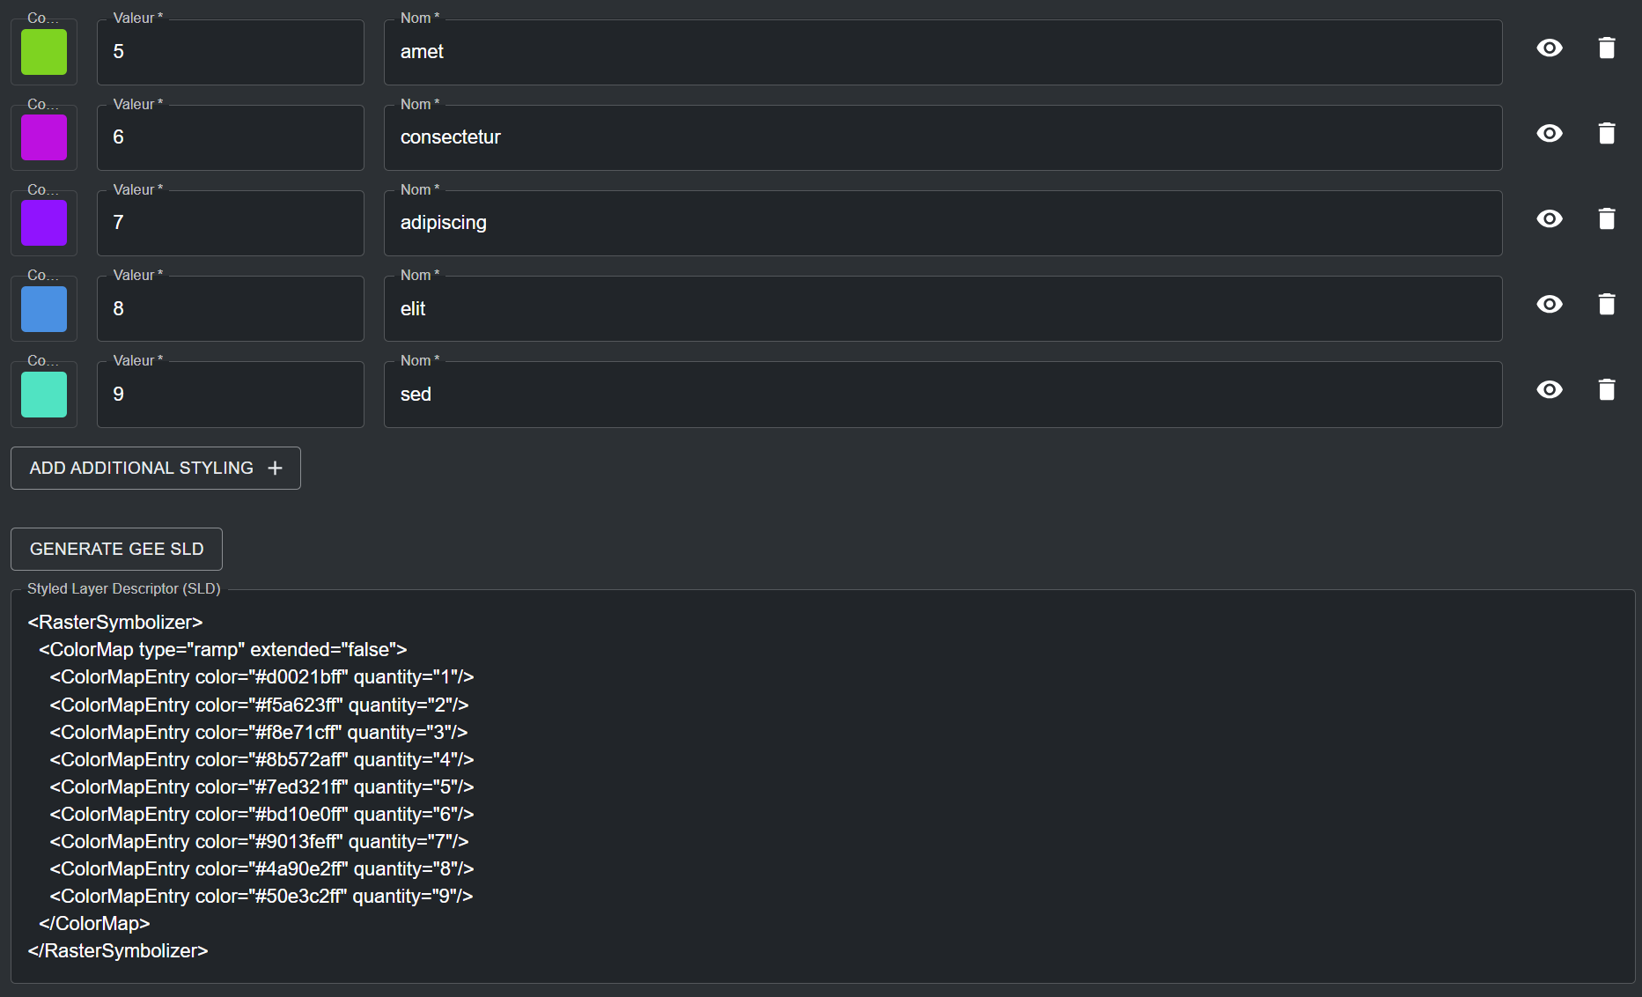
Task: Pick the purple color swatch for value 7
Action: (44, 223)
